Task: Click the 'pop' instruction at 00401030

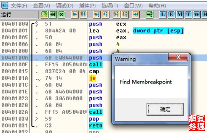Action: tap(94, 119)
